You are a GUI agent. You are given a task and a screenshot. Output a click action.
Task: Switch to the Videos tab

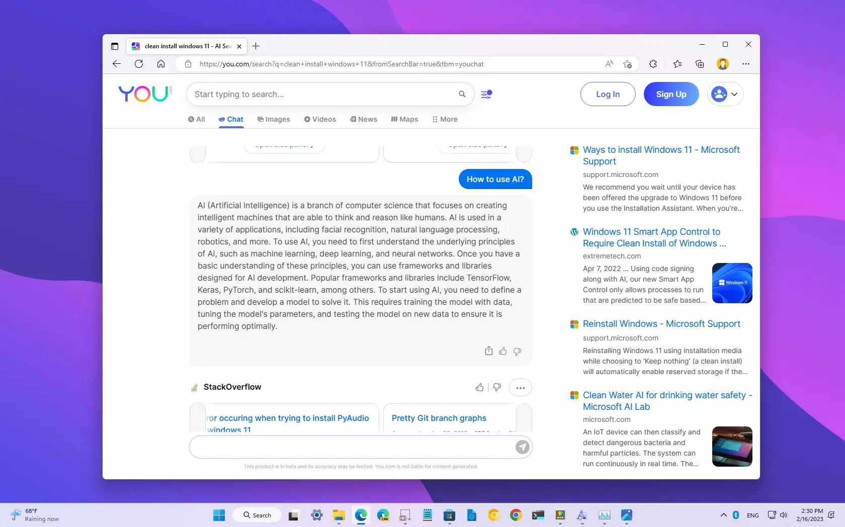point(320,119)
